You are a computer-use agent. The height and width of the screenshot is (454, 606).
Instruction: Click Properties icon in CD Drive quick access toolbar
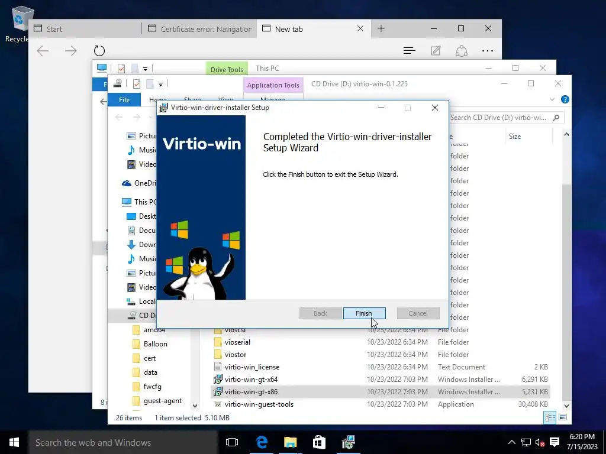tap(137, 84)
